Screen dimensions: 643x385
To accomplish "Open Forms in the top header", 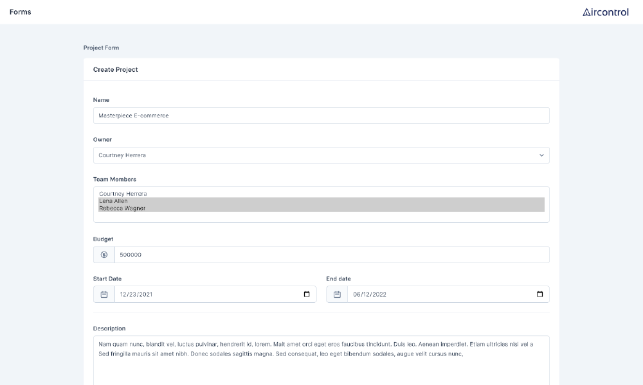I will pos(21,12).
